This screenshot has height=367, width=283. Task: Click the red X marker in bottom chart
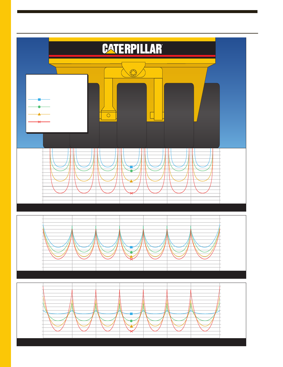131,331
